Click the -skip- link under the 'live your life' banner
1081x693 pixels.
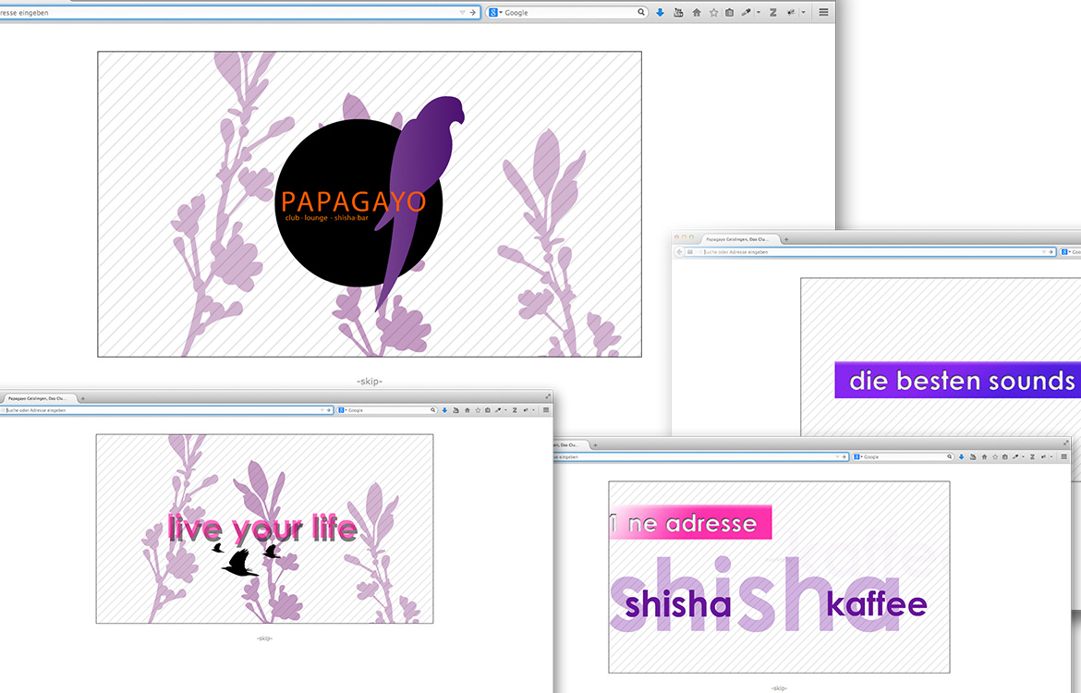[x=264, y=638]
